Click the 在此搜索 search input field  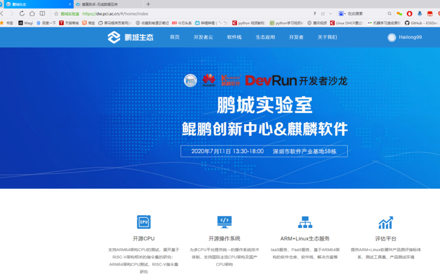click(366, 13)
